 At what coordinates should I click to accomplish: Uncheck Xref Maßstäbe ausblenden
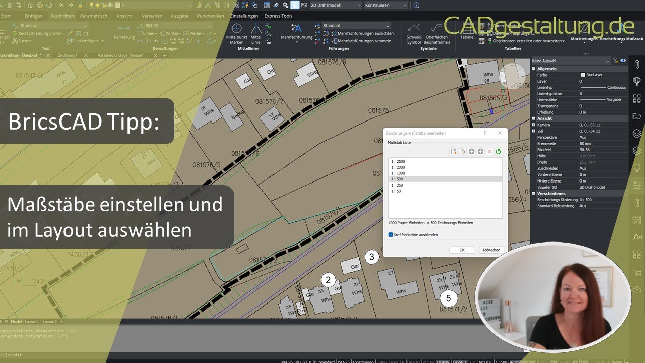pos(391,234)
